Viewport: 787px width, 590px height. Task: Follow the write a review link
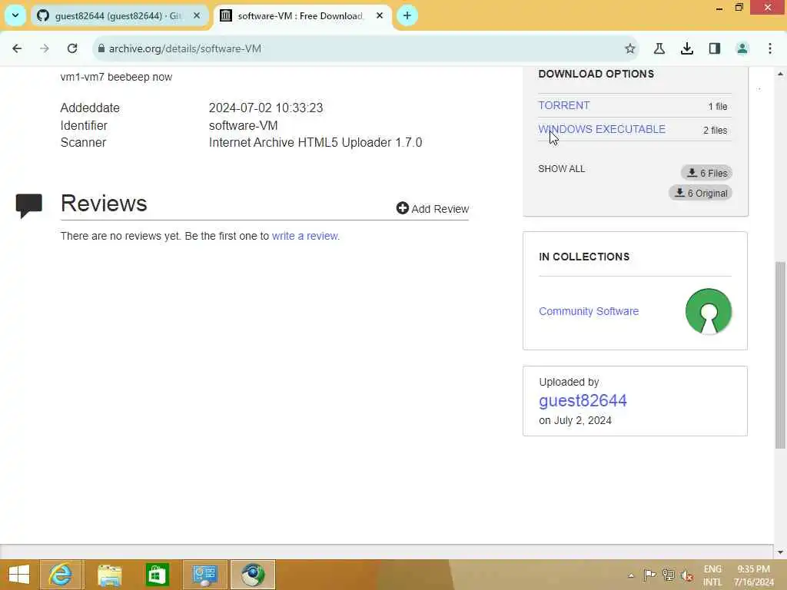click(306, 236)
